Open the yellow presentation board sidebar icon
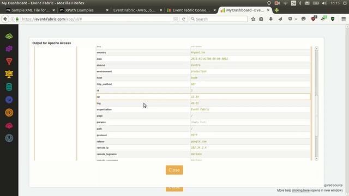Viewport: 349px width, 196px height. tap(9, 74)
